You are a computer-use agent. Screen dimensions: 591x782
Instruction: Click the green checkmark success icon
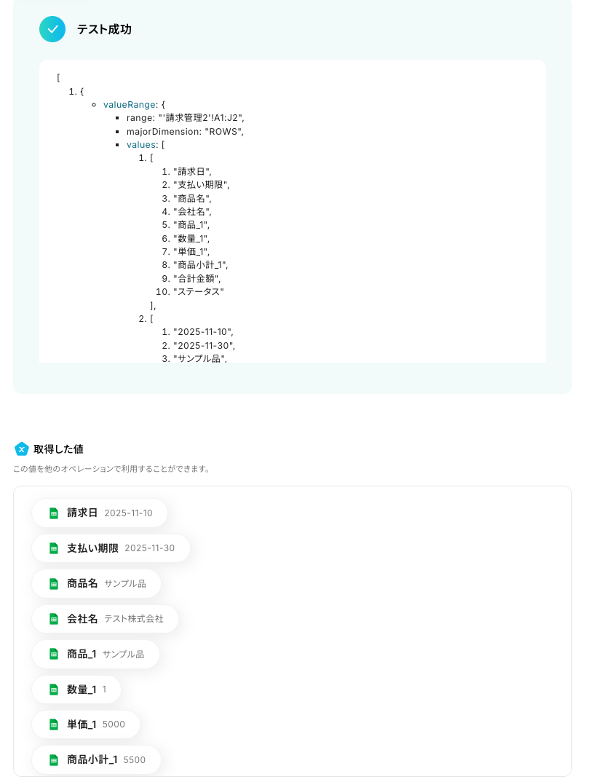52,29
